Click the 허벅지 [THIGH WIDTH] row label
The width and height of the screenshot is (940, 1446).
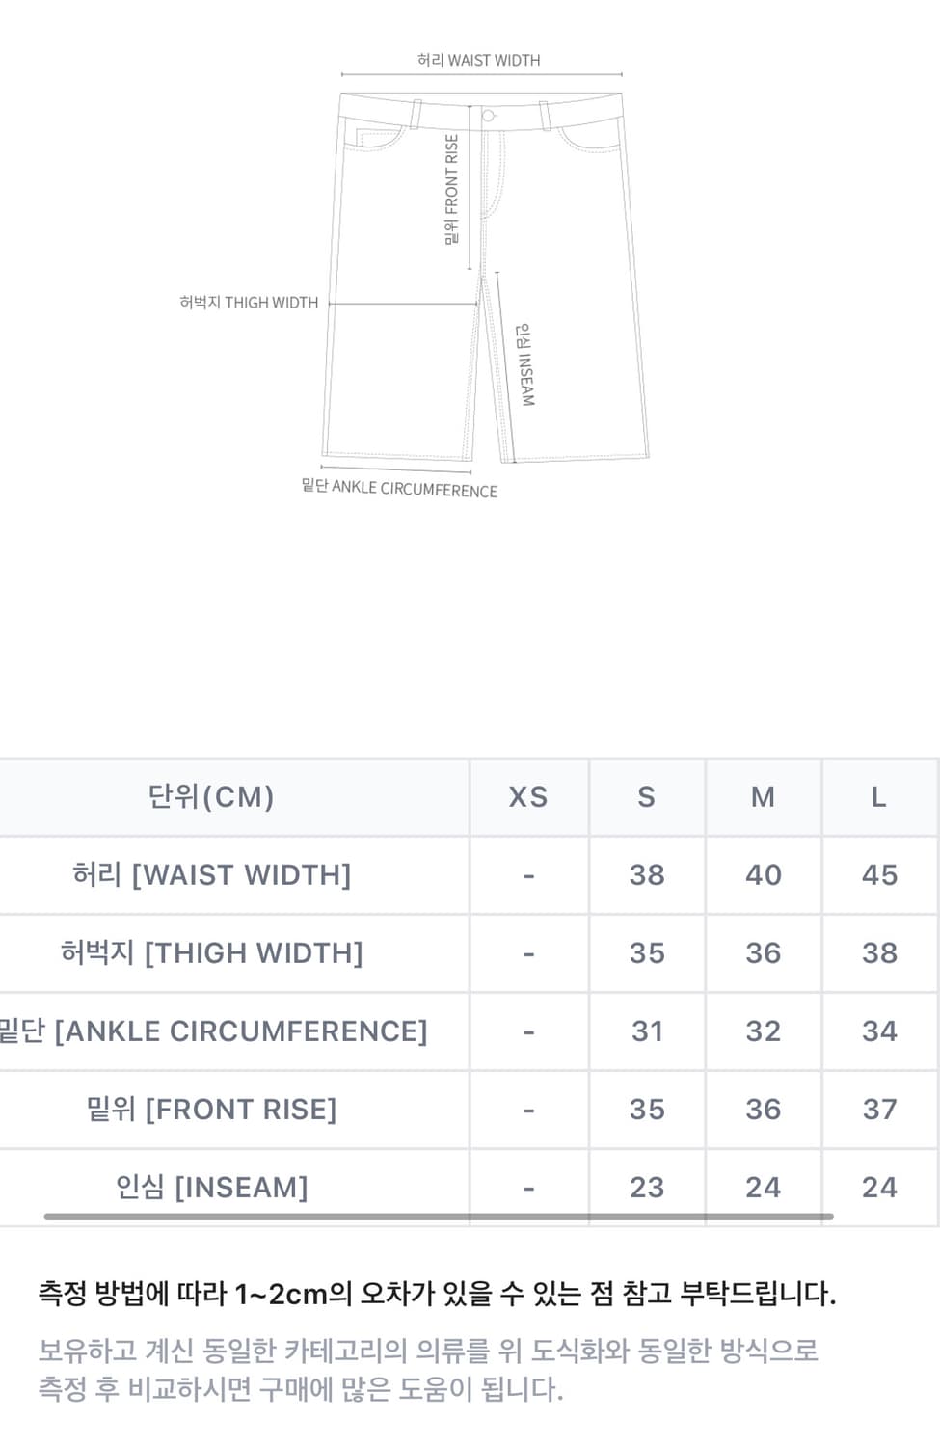click(211, 953)
